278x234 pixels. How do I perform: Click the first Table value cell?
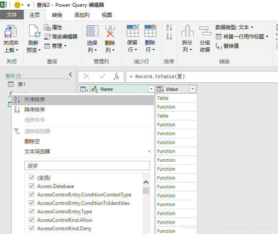[x=177, y=98]
